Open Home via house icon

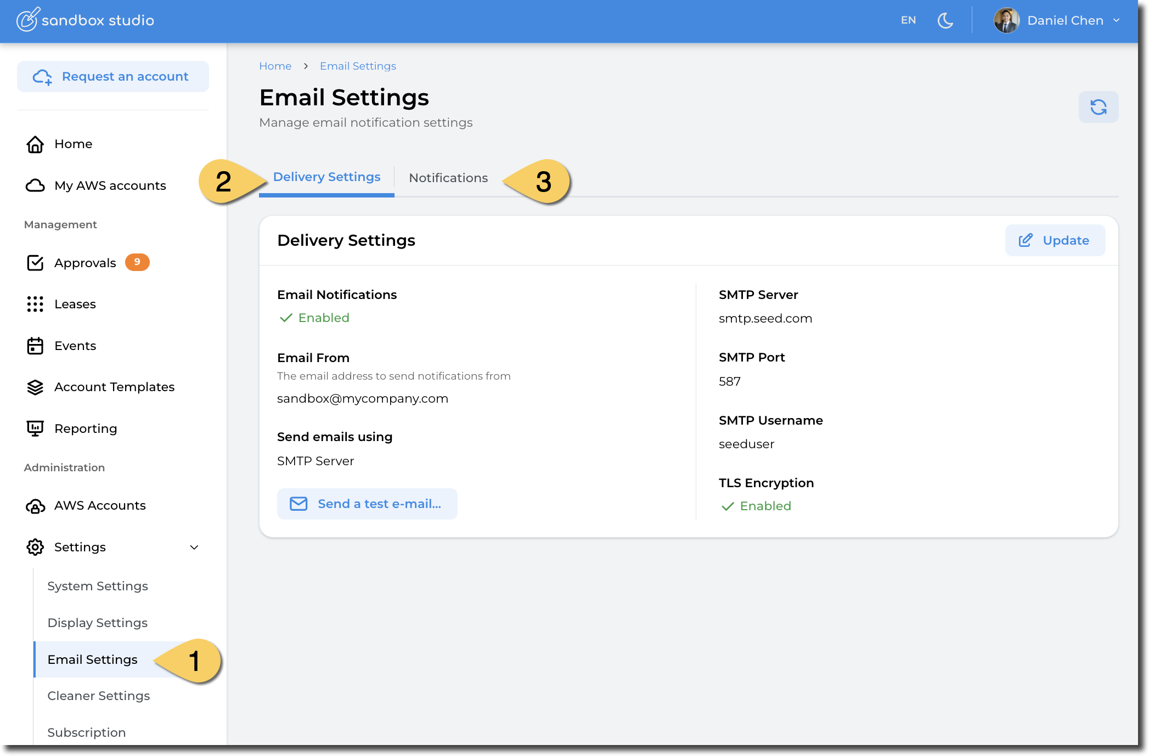click(35, 144)
